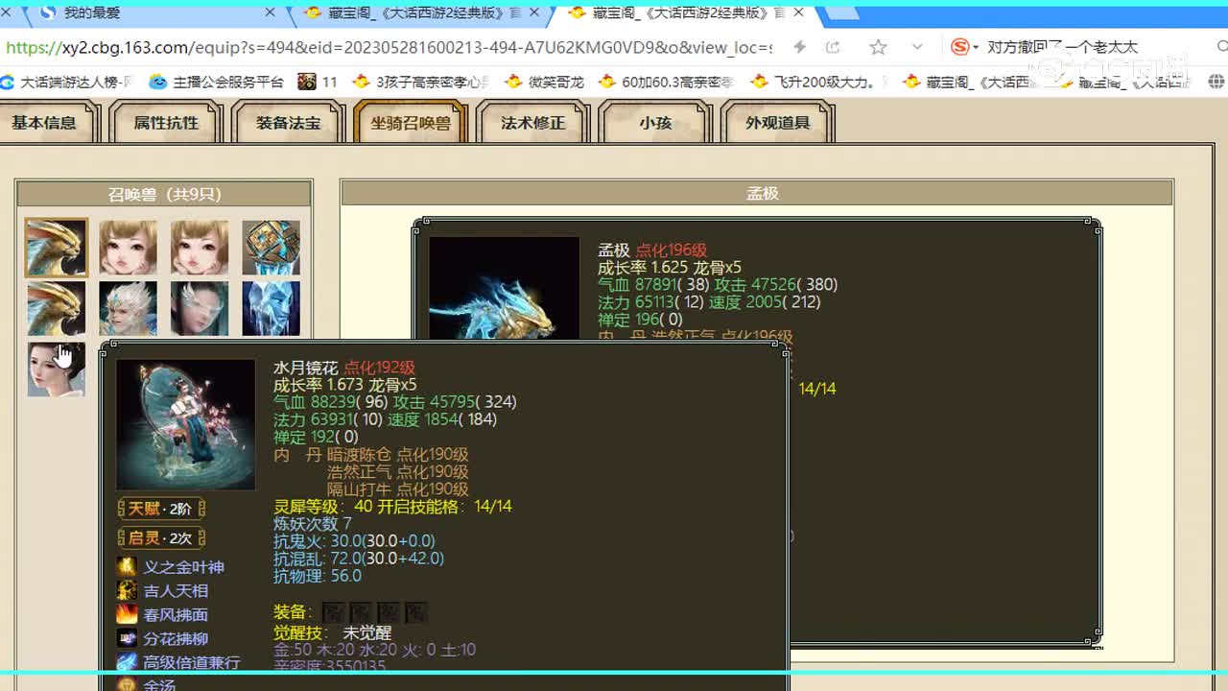Click the 启灵·2次 badge
The image size is (1228, 691).
point(161,537)
